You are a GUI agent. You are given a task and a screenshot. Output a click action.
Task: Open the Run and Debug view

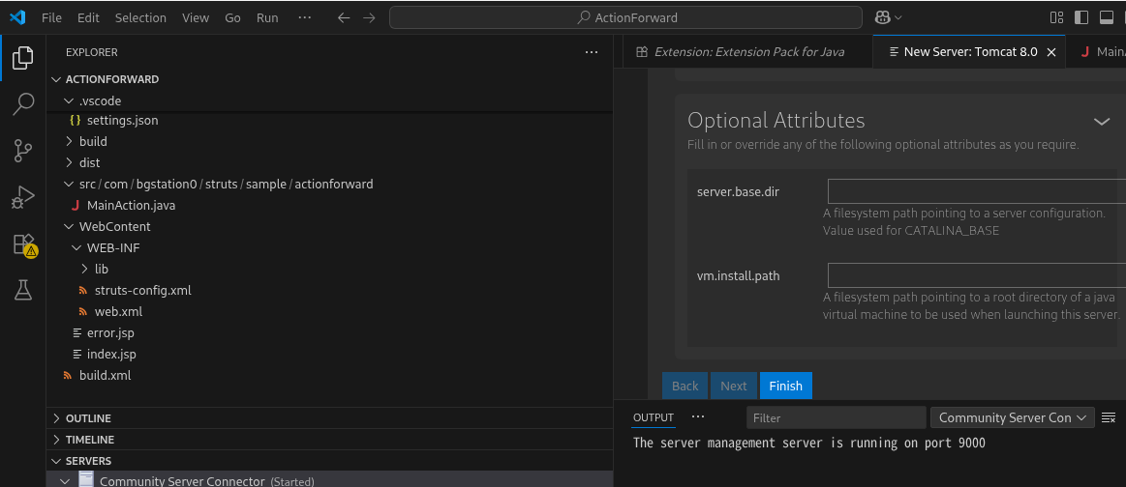(x=23, y=197)
